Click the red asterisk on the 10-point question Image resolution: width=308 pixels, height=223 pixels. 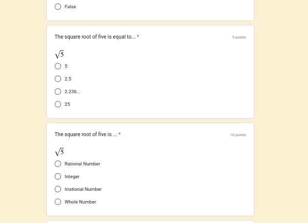120,135
